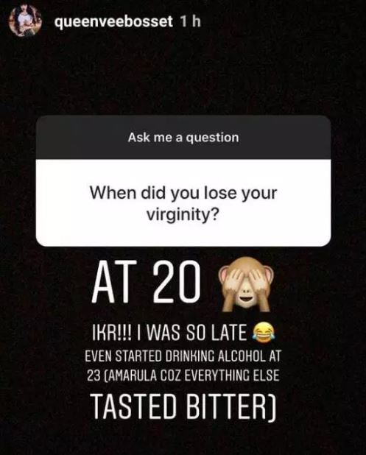366x455 pixels.
Task: Click the "EVEN STARTED DRINKING ALCOHOL AT" line
Action: (x=183, y=356)
